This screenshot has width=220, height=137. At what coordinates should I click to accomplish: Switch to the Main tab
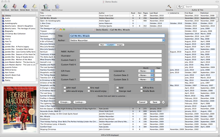102,45
